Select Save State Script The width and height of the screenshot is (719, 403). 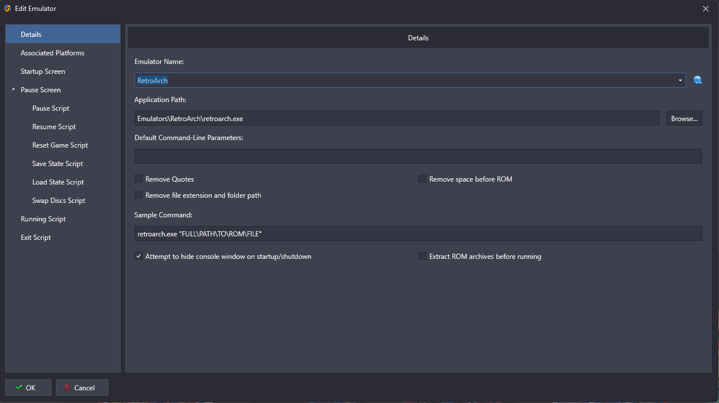coord(58,163)
